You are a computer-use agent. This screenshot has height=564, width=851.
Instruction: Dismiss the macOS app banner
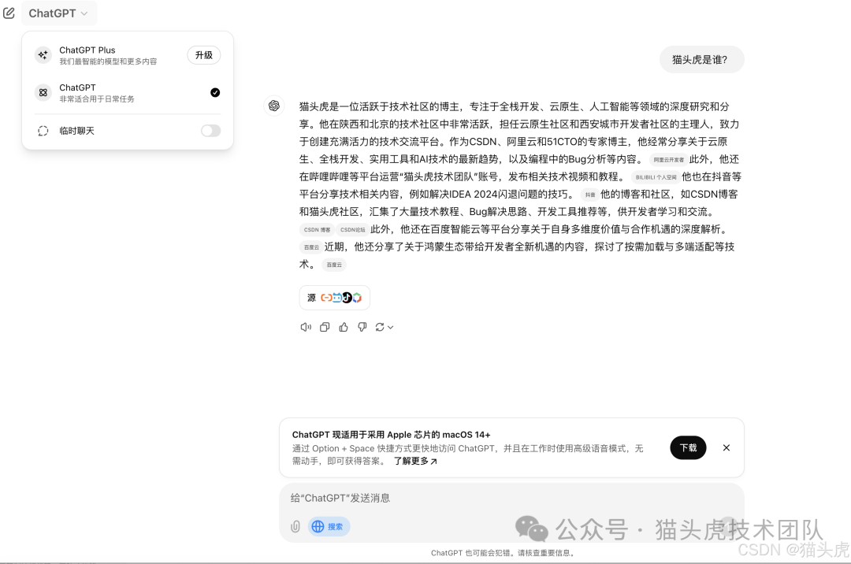727,448
